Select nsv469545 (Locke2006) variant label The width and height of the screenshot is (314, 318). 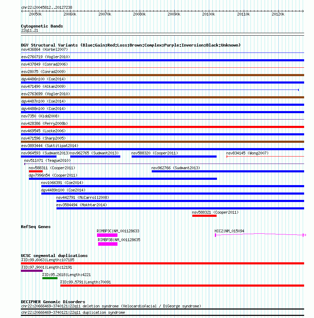tap(43, 131)
